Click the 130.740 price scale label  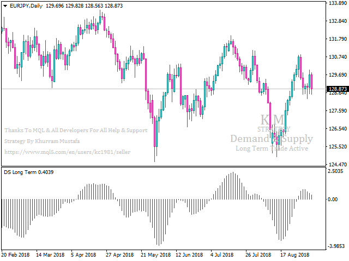coord(337,57)
